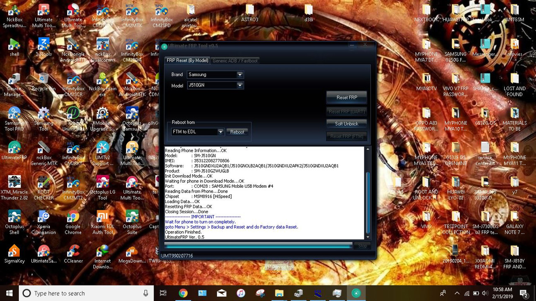Viewport: 536px width, 301px height.
Task: Open the TESTPOINT COLLECTION folder
Action: click(x=456, y=222)
